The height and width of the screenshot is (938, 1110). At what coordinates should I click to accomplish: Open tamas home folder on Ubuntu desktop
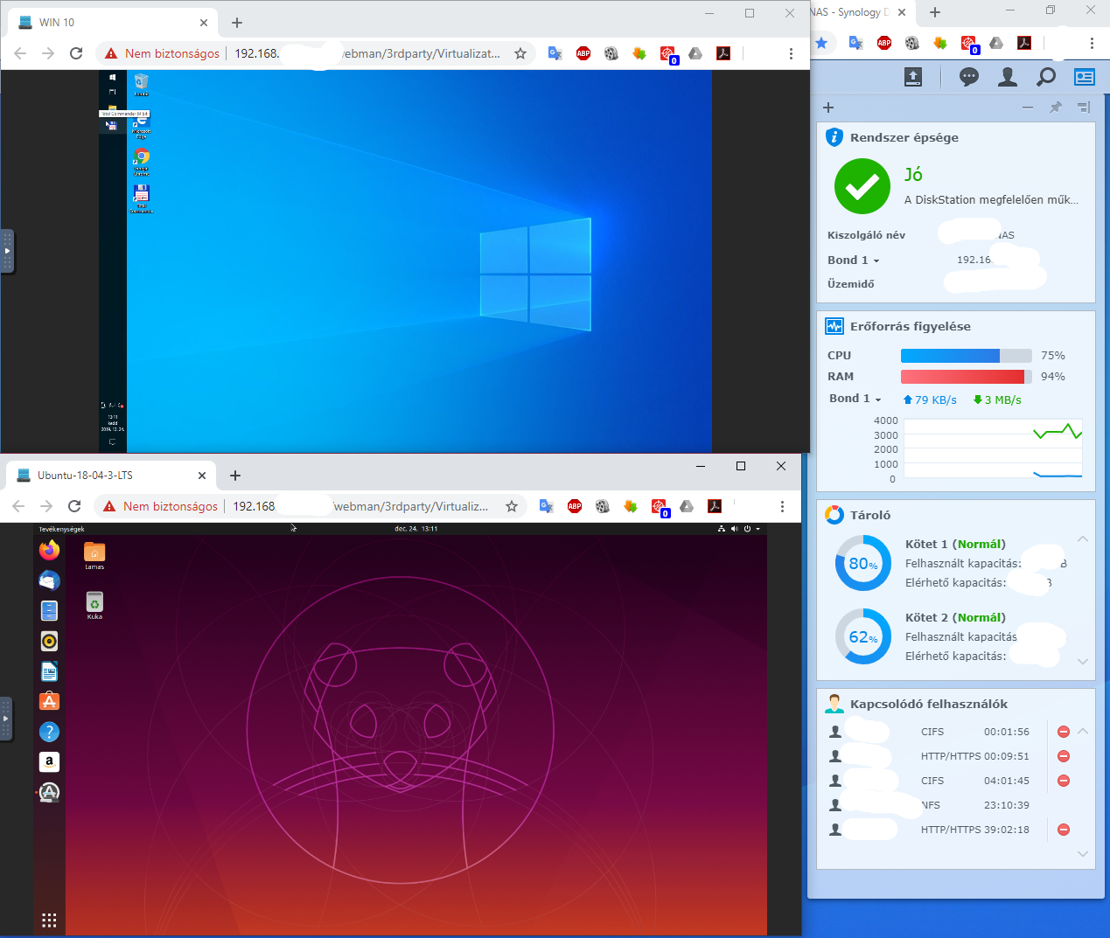tap(94, 555)
